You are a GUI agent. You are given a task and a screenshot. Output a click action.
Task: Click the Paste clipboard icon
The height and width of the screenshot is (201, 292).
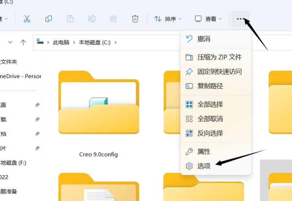(70, 19)
